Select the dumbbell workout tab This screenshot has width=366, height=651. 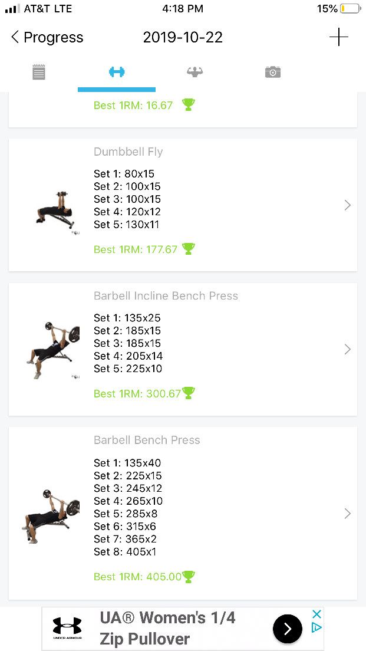[117, 73]
